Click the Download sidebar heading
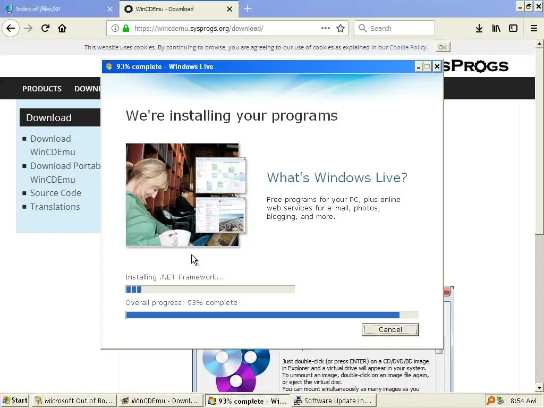The image size is (544, 408). point(60,117)
